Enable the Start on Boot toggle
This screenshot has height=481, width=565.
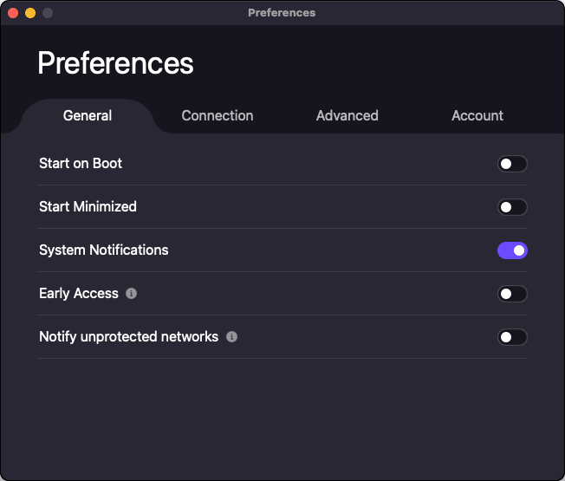pos(512,164)
